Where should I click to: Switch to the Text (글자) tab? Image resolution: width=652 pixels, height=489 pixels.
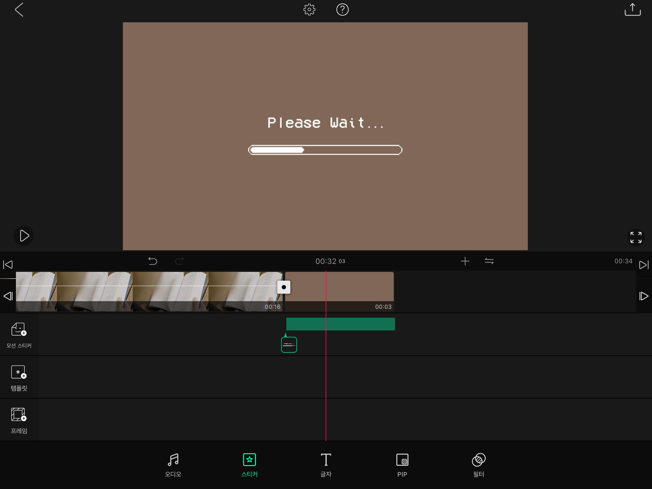tap(326, 465)
